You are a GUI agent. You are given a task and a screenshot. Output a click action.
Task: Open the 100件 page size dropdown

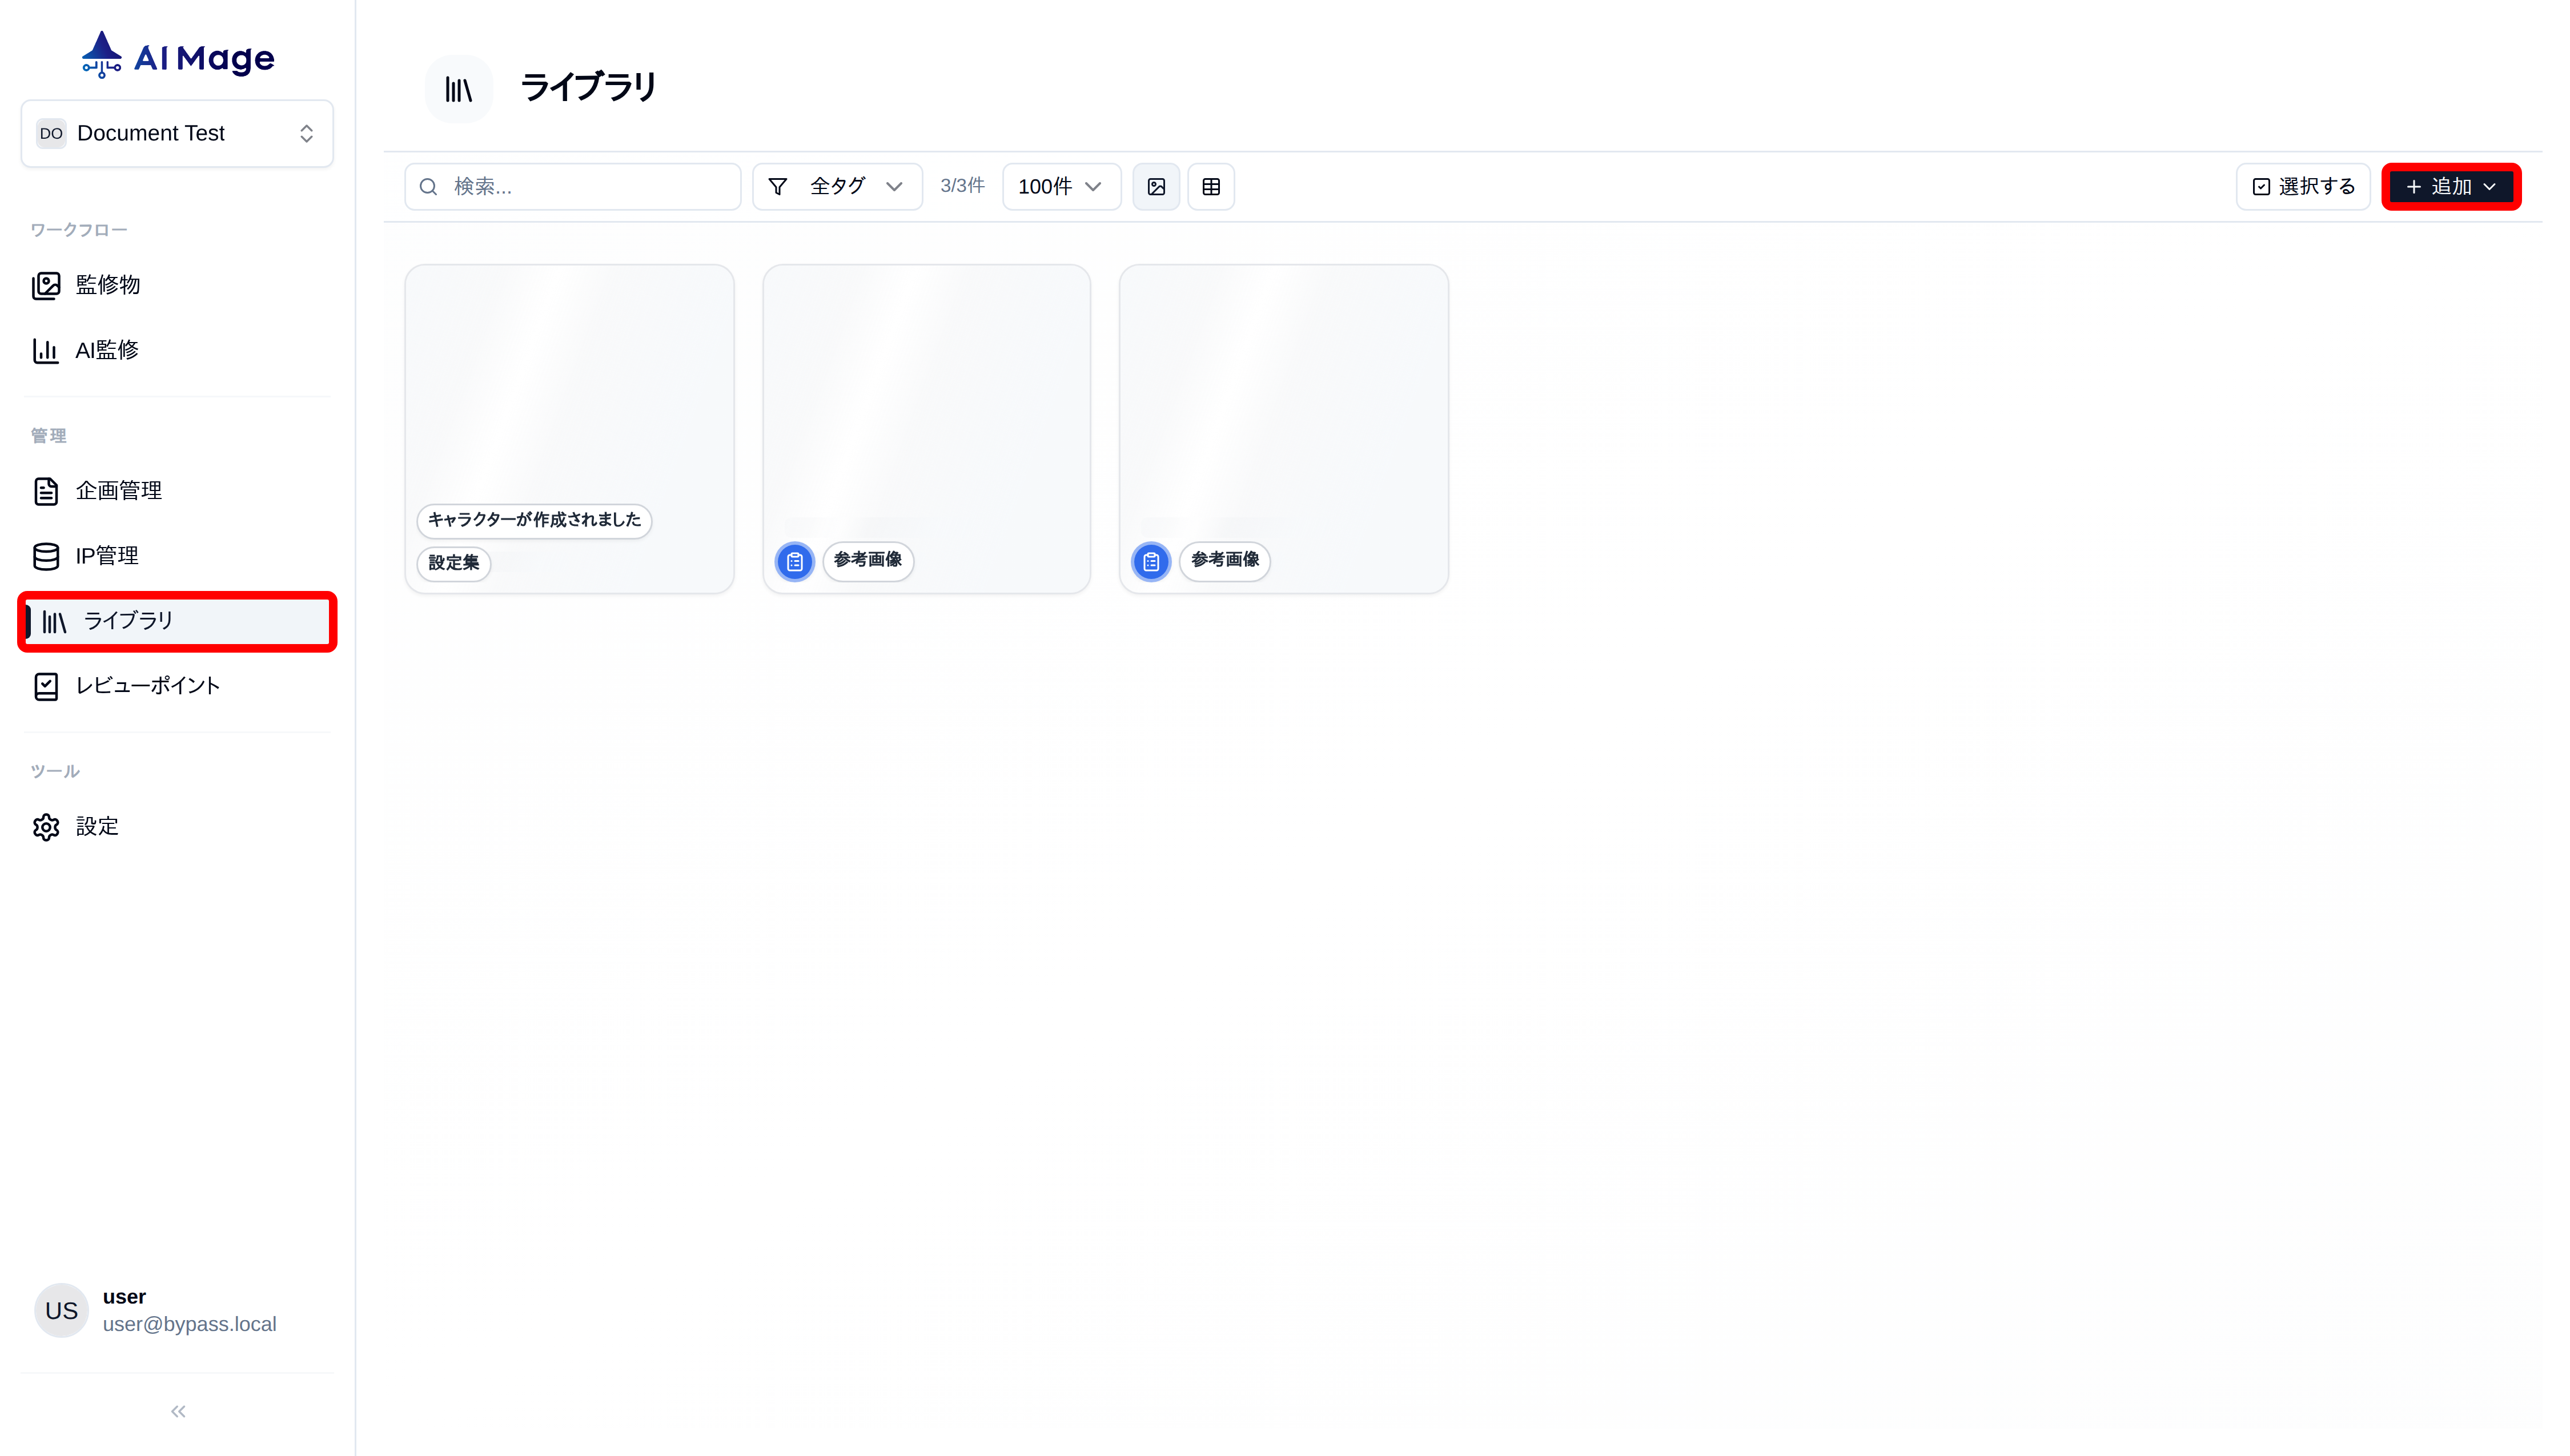coord(1060,187)
